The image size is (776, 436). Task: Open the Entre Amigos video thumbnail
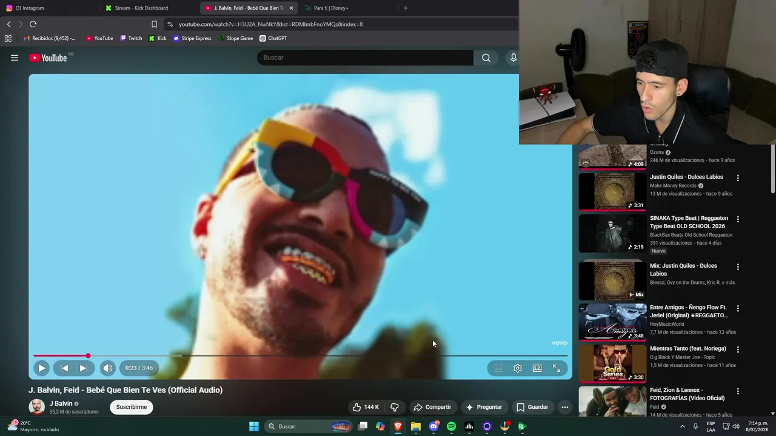[x=612, y=322]
